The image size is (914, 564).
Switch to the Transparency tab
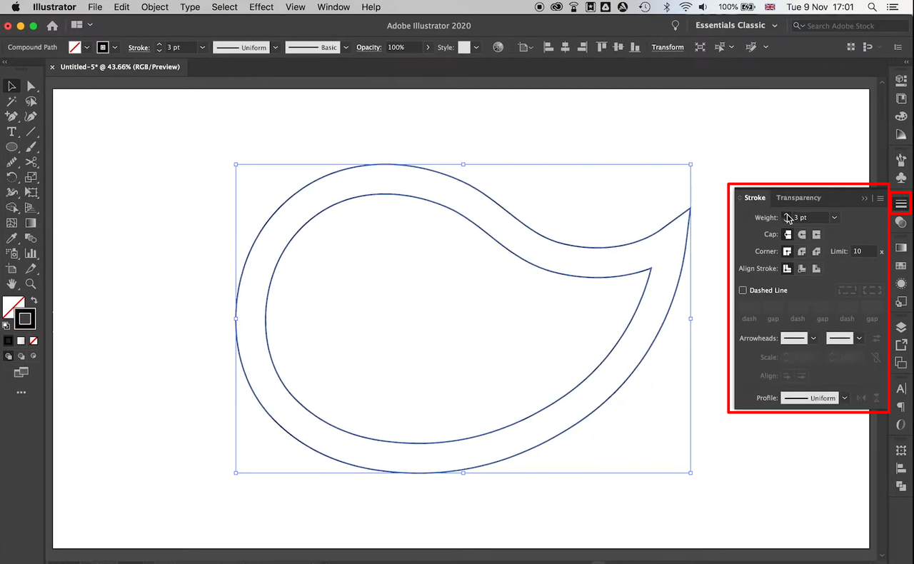pos(798,198)
